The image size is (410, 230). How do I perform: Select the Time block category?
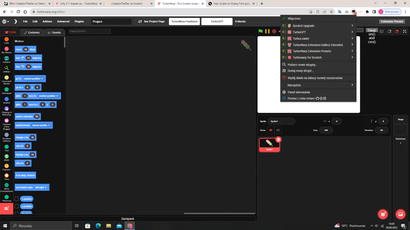[x=6, y=177]
